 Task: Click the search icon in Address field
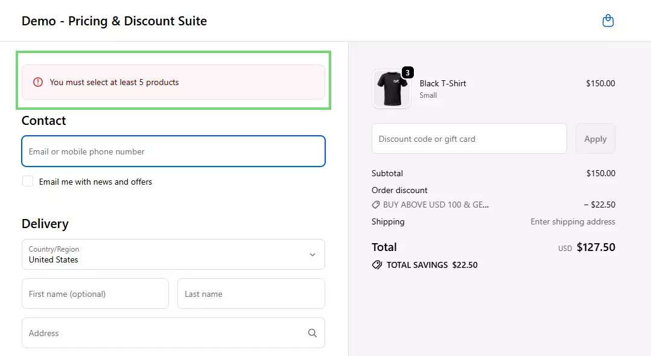click(x=312, y=333)
